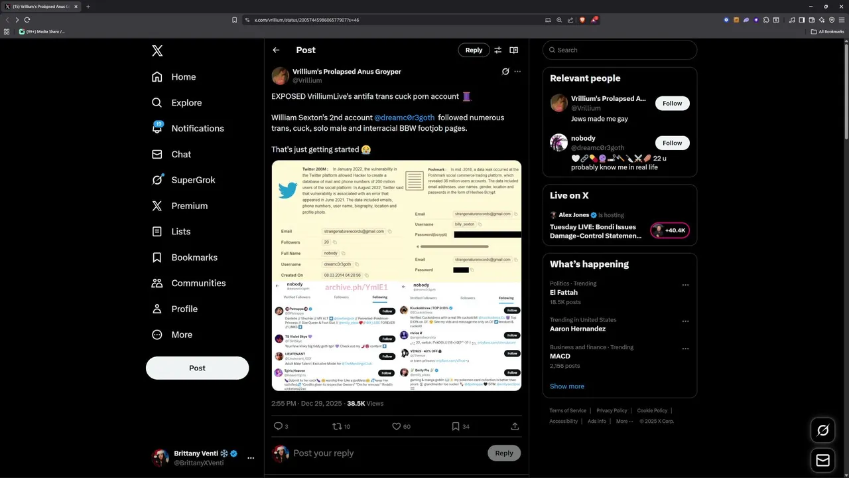
Task: Open the reply sort filter icon
Action: 497,50
